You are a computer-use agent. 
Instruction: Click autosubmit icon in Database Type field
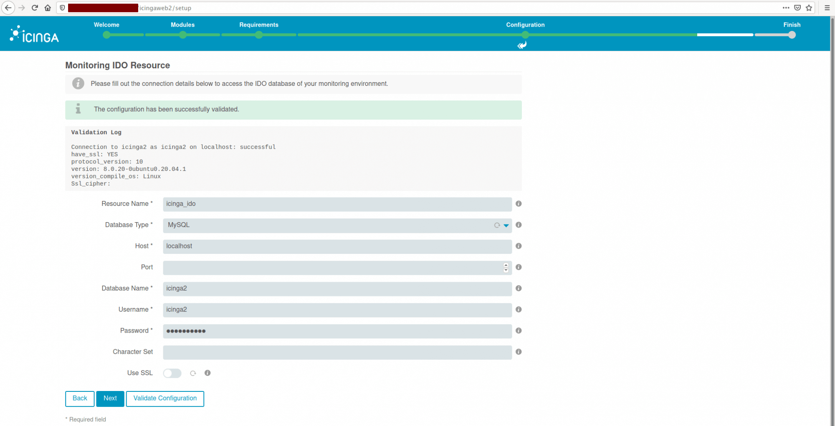(x=497, y=226)
